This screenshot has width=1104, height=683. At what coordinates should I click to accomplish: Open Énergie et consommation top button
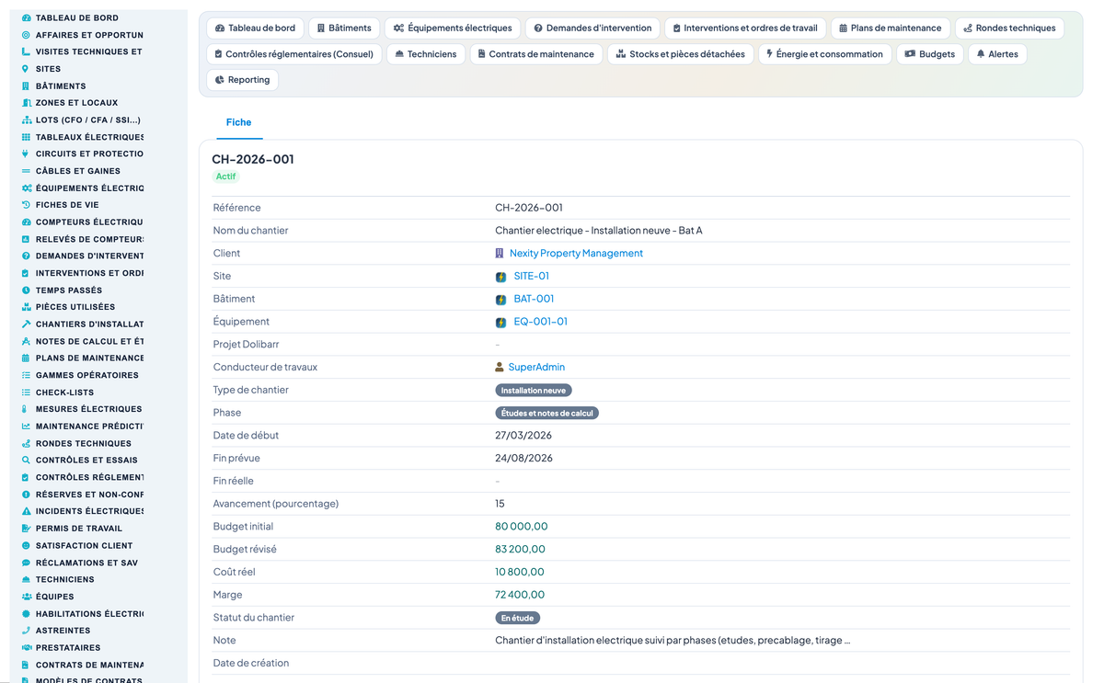pyautogui.click(x=825, y=54)
